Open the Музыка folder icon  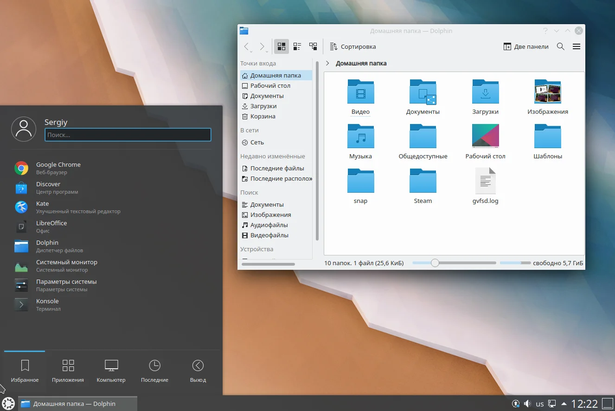[x=360, y=137]
